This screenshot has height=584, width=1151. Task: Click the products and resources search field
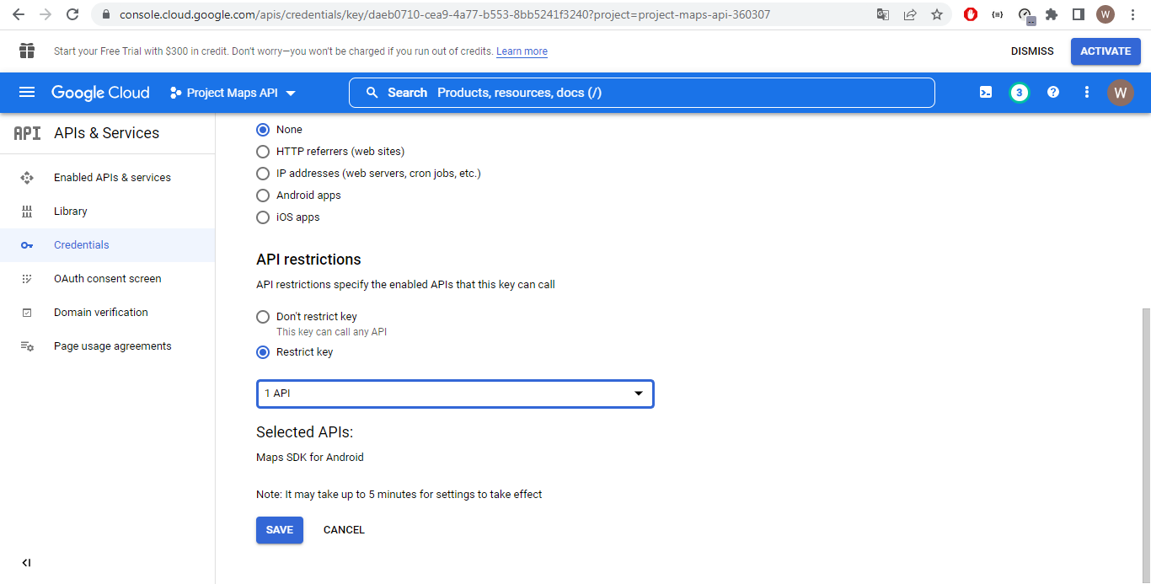point(642,93)
